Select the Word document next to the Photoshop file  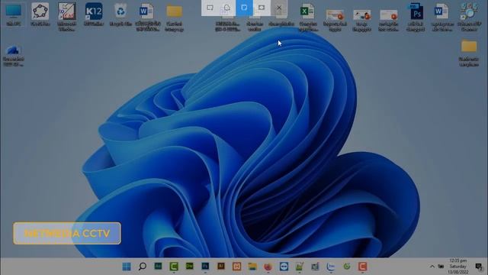point(442,17)
